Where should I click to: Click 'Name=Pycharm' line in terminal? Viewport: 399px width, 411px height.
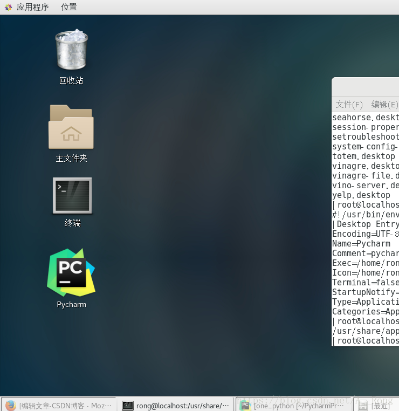361,243
